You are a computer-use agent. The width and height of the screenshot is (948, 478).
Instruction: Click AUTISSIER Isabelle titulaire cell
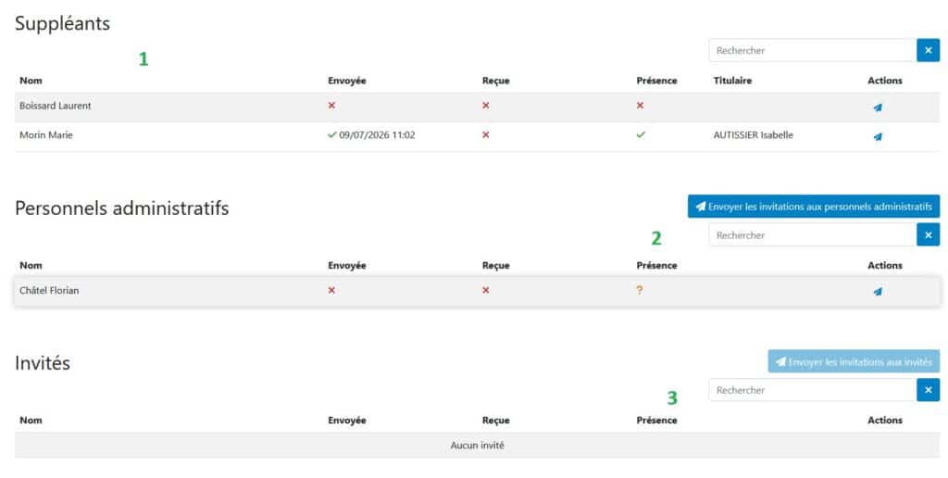coord(753,135)
